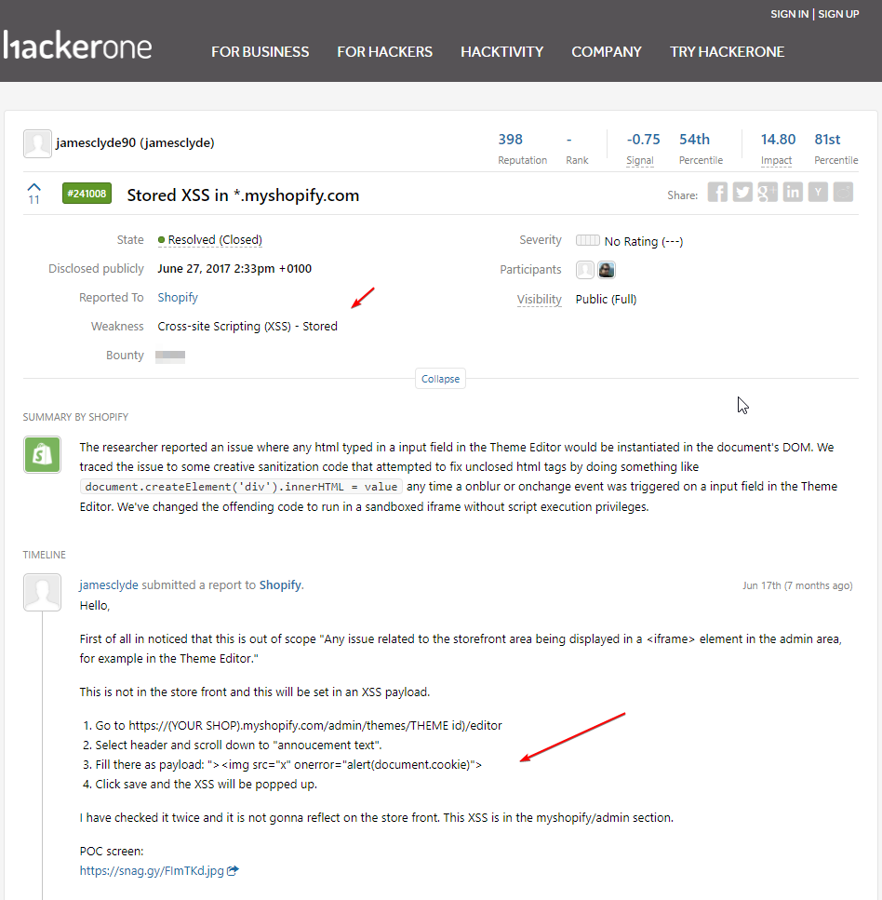This screenshot has width=882, height=900.
Task: Click the blurred bounty amount
Action: tap(170, 356)
